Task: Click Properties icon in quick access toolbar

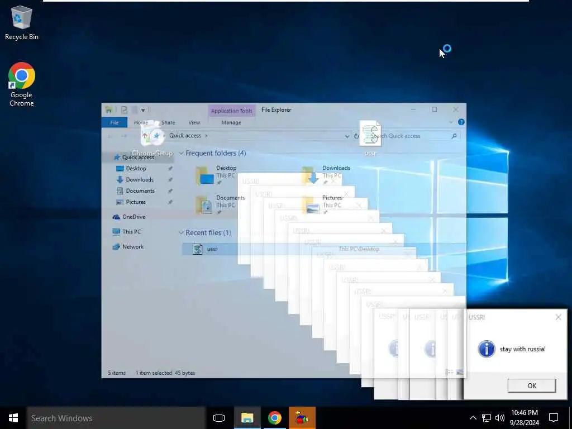Action: (x=125, y=109)
